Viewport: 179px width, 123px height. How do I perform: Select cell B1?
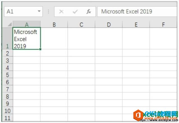54,39
